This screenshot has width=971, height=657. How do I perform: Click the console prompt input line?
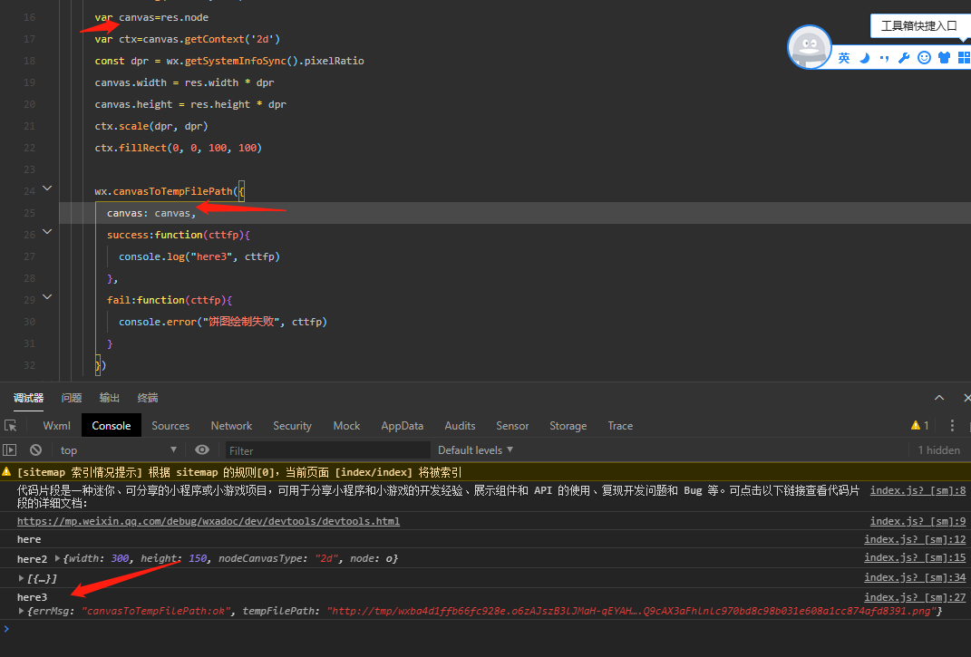[x=486, y=629]
